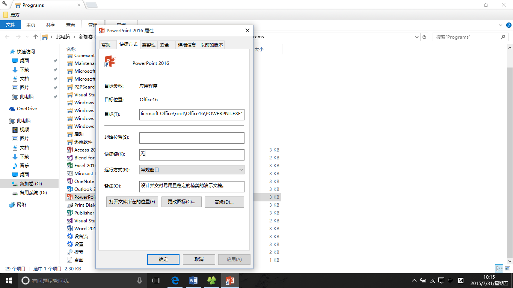Focus the 快捷键 shortcut key field
The image size is (513, 288).
[192, 154]
